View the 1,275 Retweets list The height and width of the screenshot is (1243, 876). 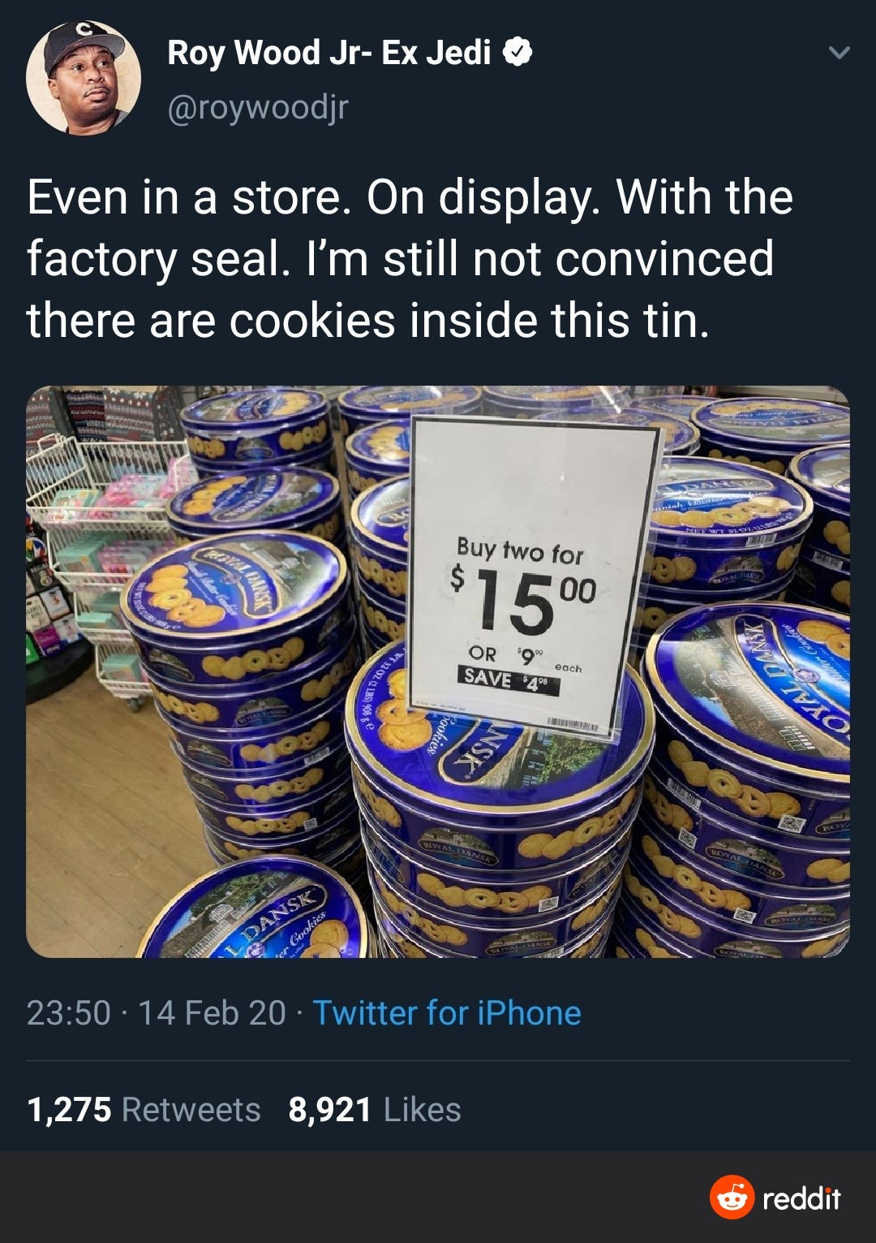(144, 1109)
